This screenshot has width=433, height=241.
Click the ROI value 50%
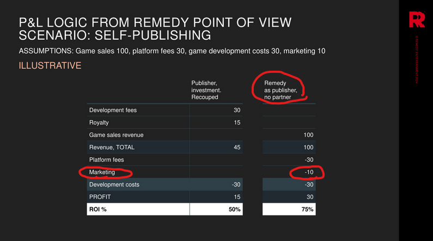pos(234,209)
